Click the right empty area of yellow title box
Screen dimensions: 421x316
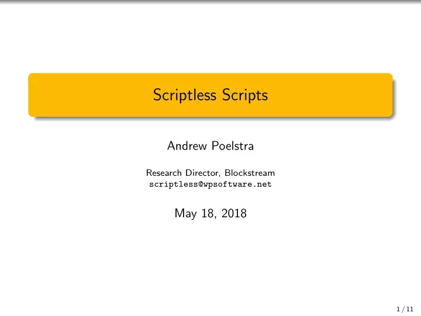coord(331,95)
